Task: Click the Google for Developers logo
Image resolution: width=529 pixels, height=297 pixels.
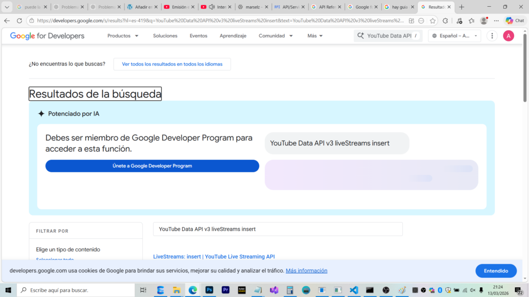Action: pyautogui.click(x=47, y=36)
